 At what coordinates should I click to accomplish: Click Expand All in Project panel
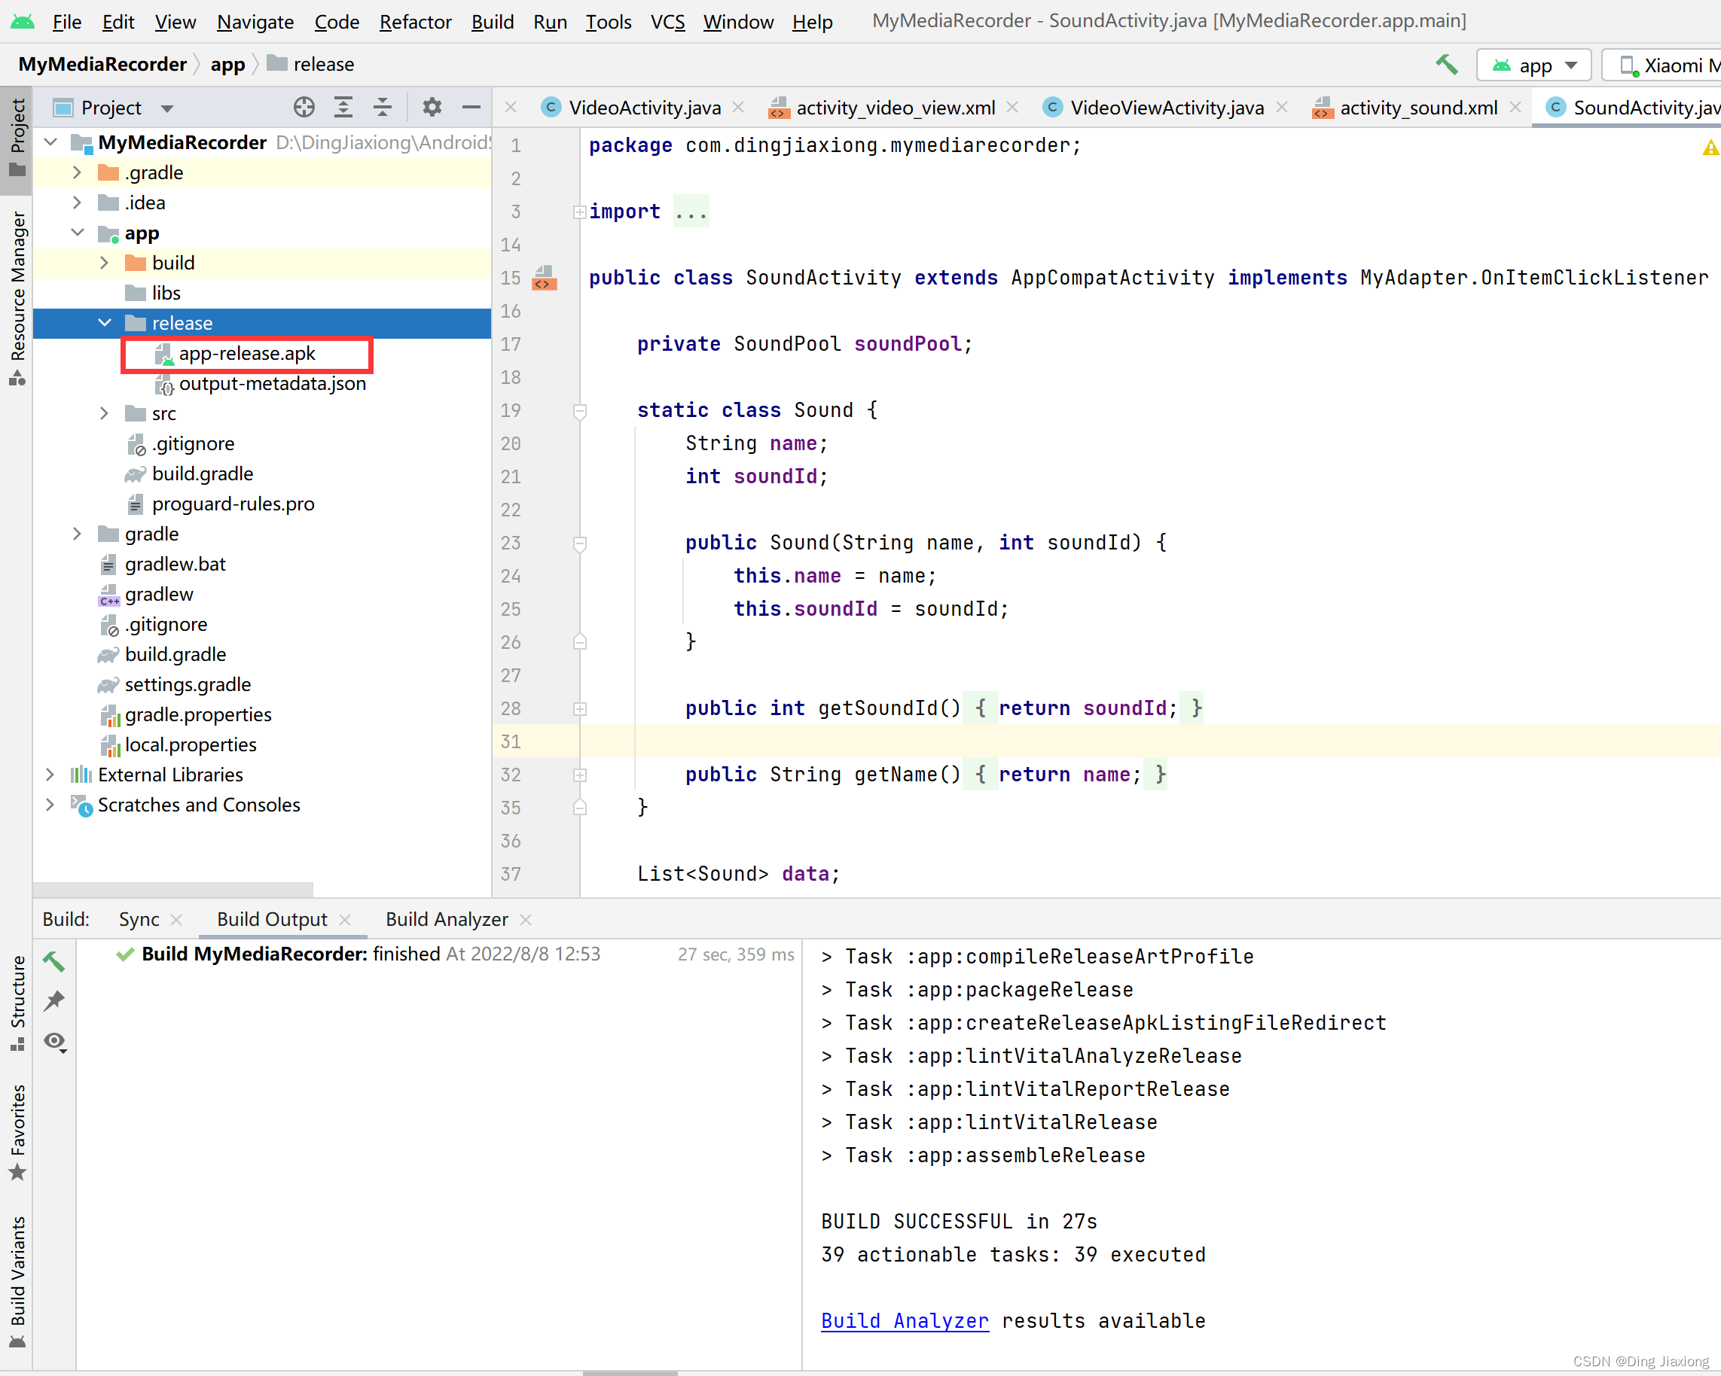click(x=343, y=107)
